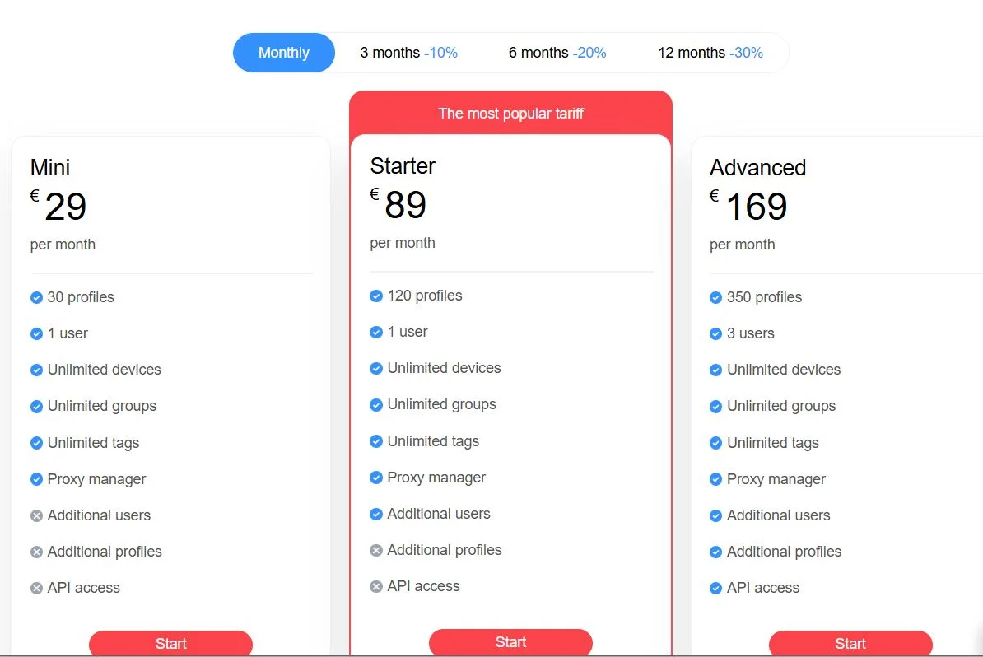983x657 pixels.
Task: Select the Monthly billing tab
Action: 284,53
